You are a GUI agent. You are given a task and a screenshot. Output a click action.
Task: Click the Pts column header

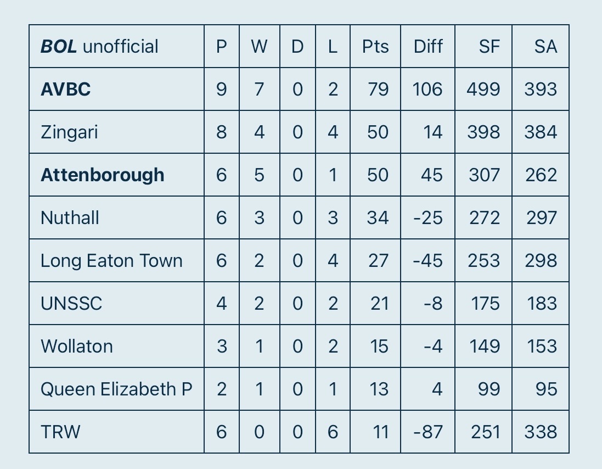375,47
